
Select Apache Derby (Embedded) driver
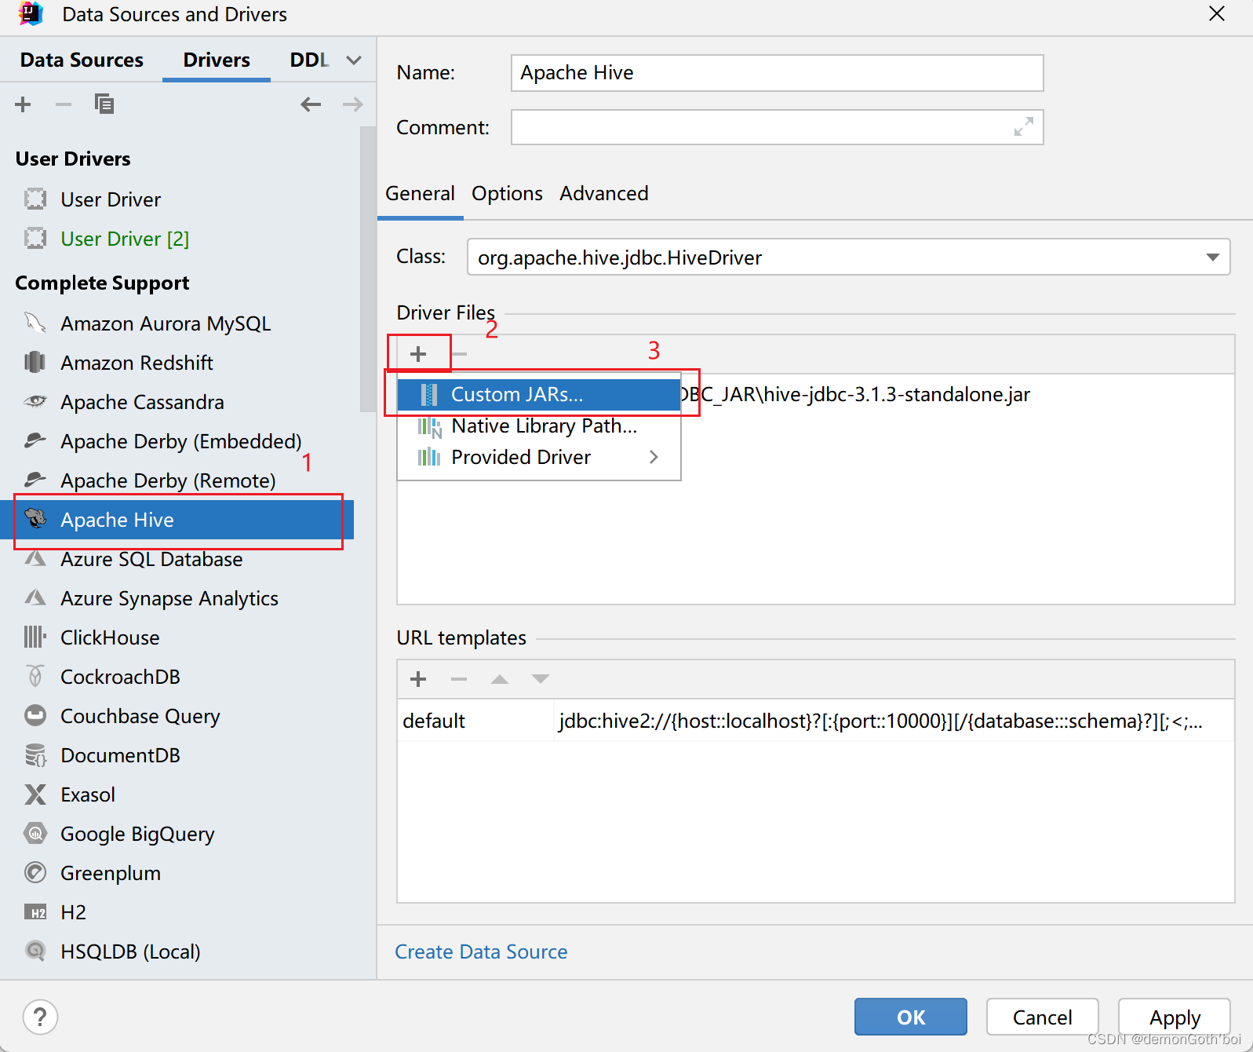click(x=180, y=441)
